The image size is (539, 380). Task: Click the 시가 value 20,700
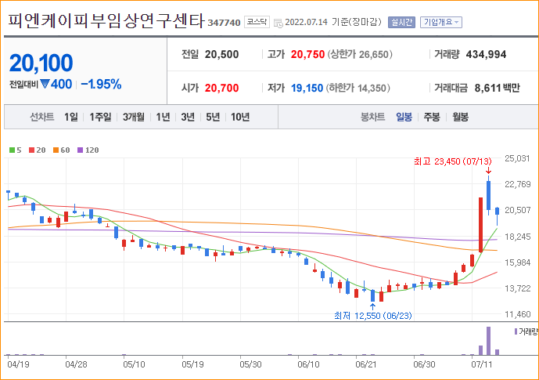pos(221,88)
